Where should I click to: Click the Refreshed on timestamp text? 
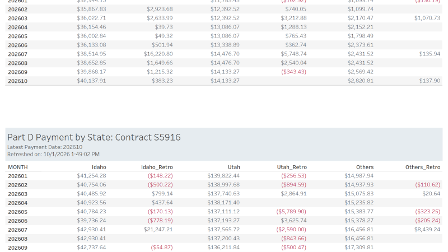(53, 155)
